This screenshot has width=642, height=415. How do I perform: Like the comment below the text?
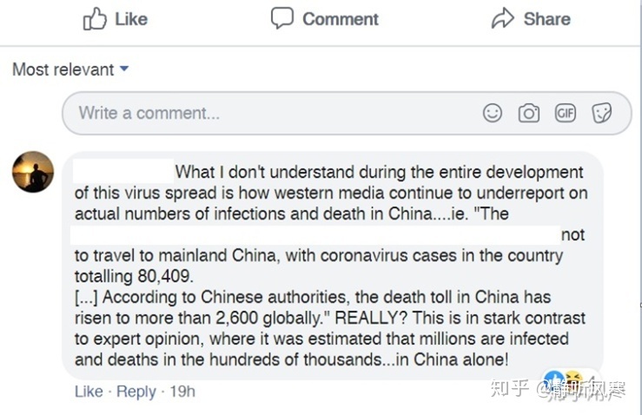pyautogui.click(x=89, y=392)
